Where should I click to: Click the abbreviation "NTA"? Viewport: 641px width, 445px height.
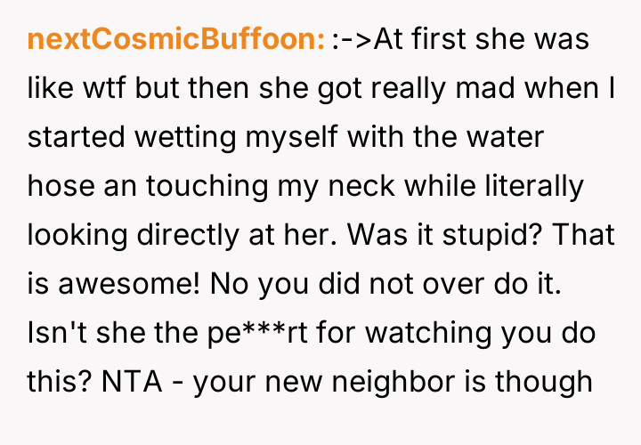130,383
